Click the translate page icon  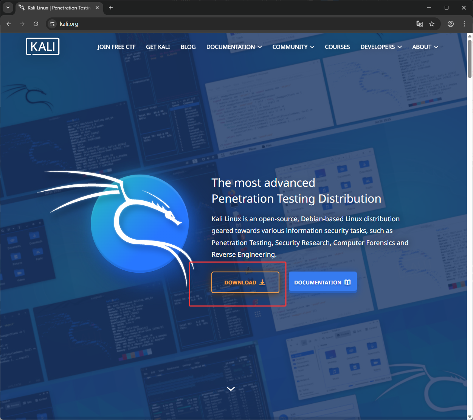420,24
